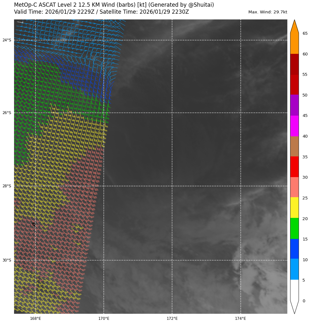This screenshot has height=323, width=310.
Task: Click the 65 tick label on colorbar
Action: [x=305, y=33]
